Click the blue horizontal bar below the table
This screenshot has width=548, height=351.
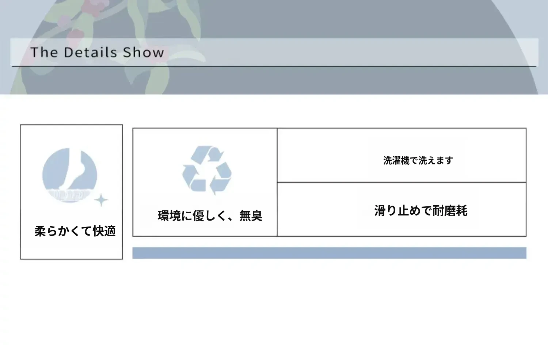[329, 253]
